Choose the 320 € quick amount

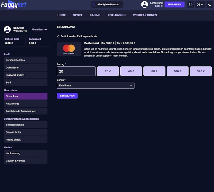tap(200, 71)
